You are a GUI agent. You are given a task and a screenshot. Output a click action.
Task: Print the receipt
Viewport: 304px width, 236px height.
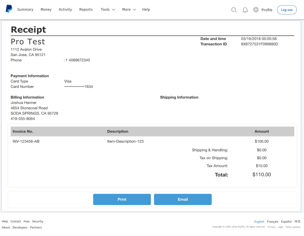click(122, 199)
